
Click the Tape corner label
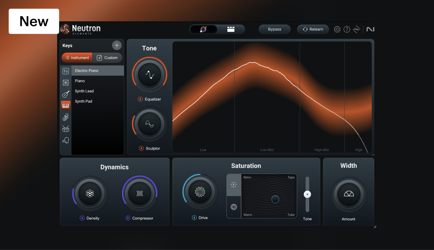[291, 177]
